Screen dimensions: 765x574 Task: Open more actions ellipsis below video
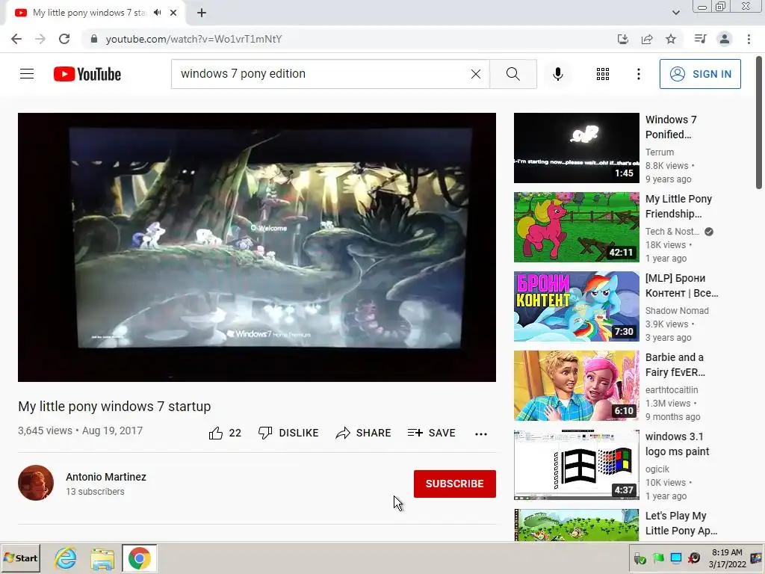481,434
